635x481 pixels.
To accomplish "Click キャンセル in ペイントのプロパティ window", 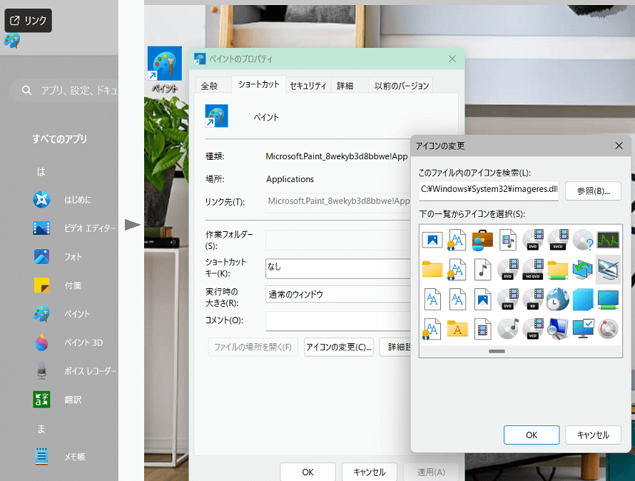I will 370,472.
